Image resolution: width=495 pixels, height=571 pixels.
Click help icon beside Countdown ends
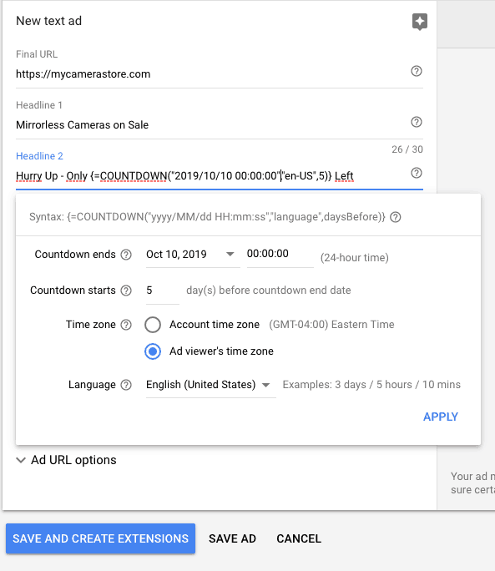pos(126,255)
